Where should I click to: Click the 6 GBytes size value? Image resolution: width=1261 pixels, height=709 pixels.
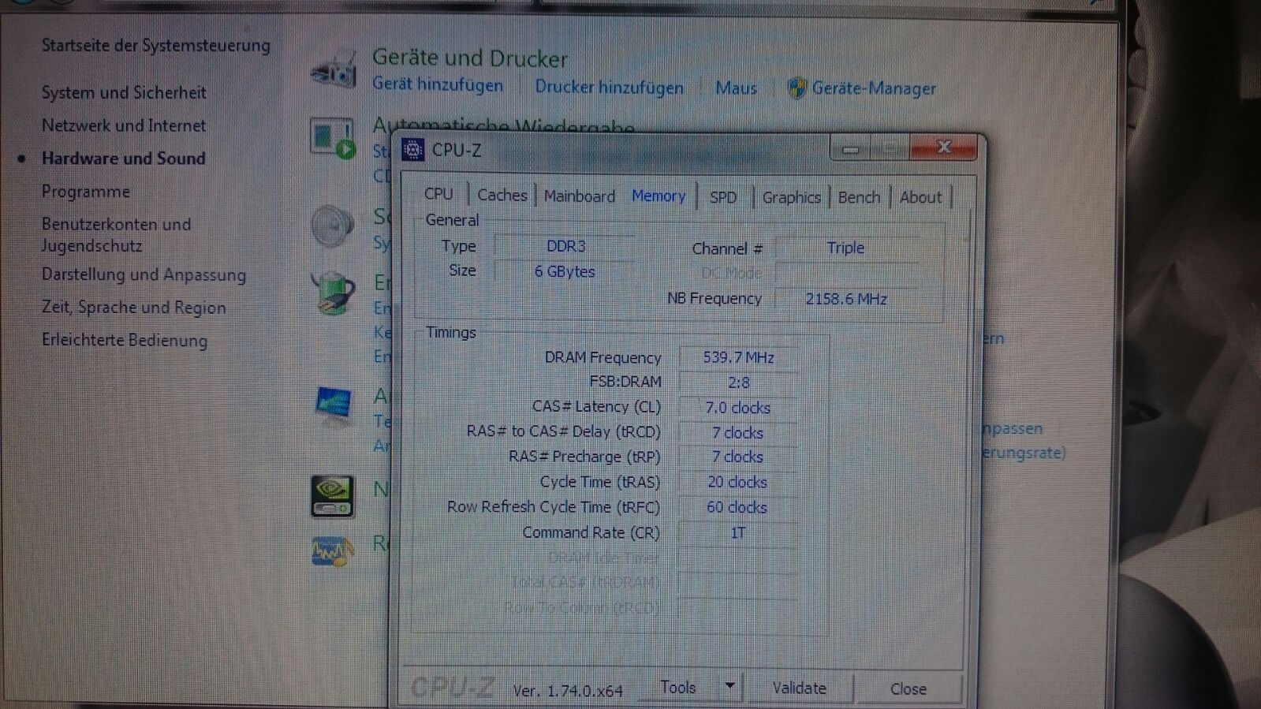tap(565, 271)
